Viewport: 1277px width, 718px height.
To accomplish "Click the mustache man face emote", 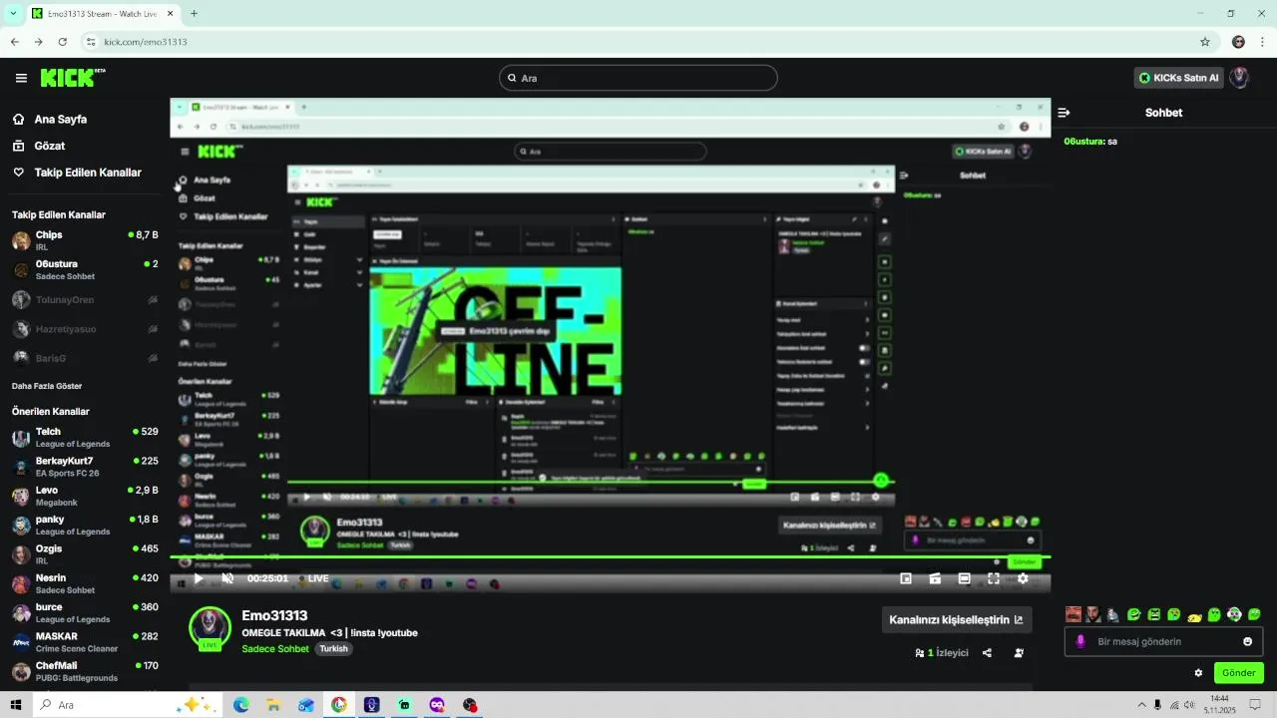I will (1073, 614).
